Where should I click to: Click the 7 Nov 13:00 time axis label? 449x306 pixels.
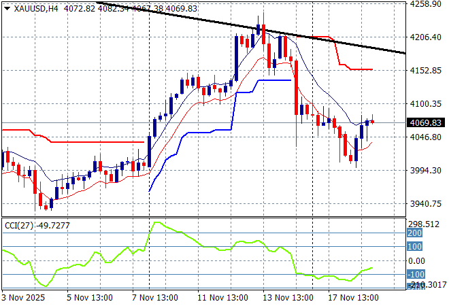click(155, 298)
